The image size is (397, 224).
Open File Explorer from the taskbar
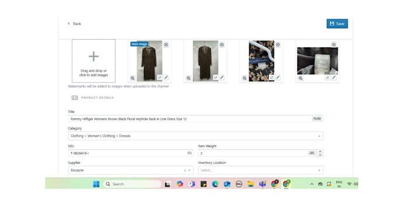(250, 184)
